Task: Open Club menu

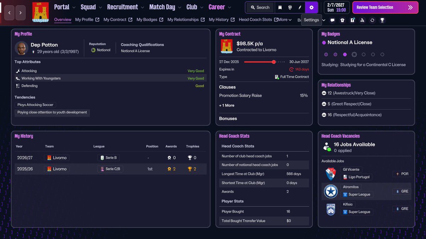Action: 192,7
